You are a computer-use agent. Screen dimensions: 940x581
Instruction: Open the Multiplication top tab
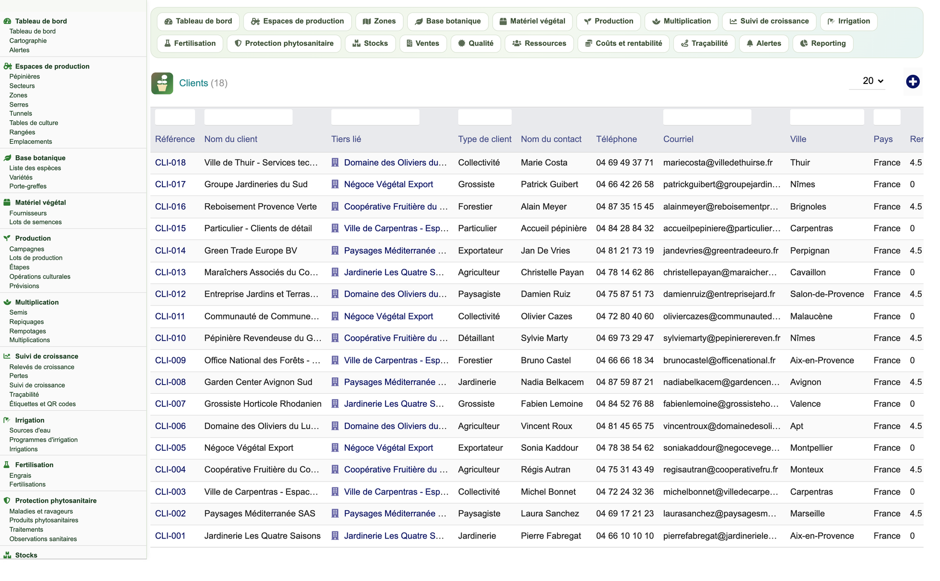(x=681, y=21)
